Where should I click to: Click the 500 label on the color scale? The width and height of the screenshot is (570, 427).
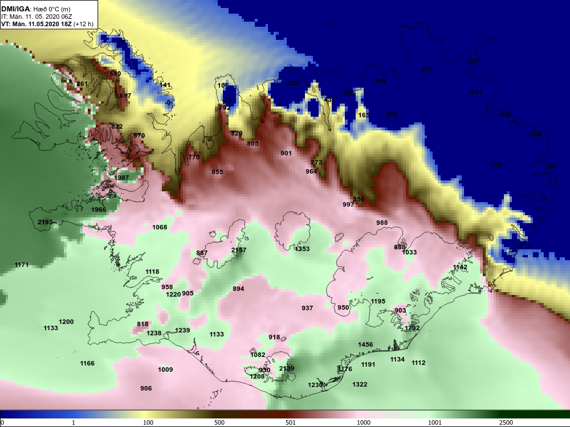click(x=219, y=422)
